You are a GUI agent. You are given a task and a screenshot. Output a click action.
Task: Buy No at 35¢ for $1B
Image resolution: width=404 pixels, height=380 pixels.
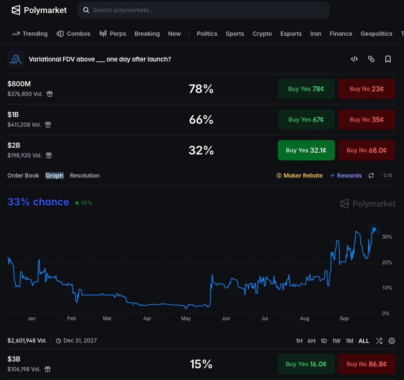(367, 120)
